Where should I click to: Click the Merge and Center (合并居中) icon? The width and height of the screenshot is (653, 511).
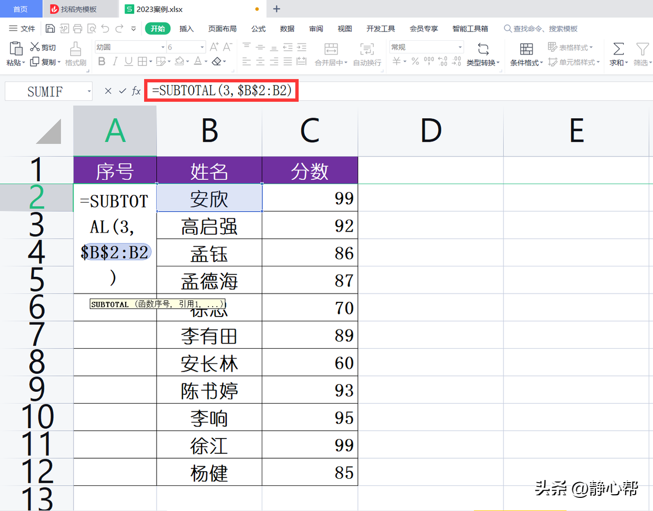click(x=331, y=48)
